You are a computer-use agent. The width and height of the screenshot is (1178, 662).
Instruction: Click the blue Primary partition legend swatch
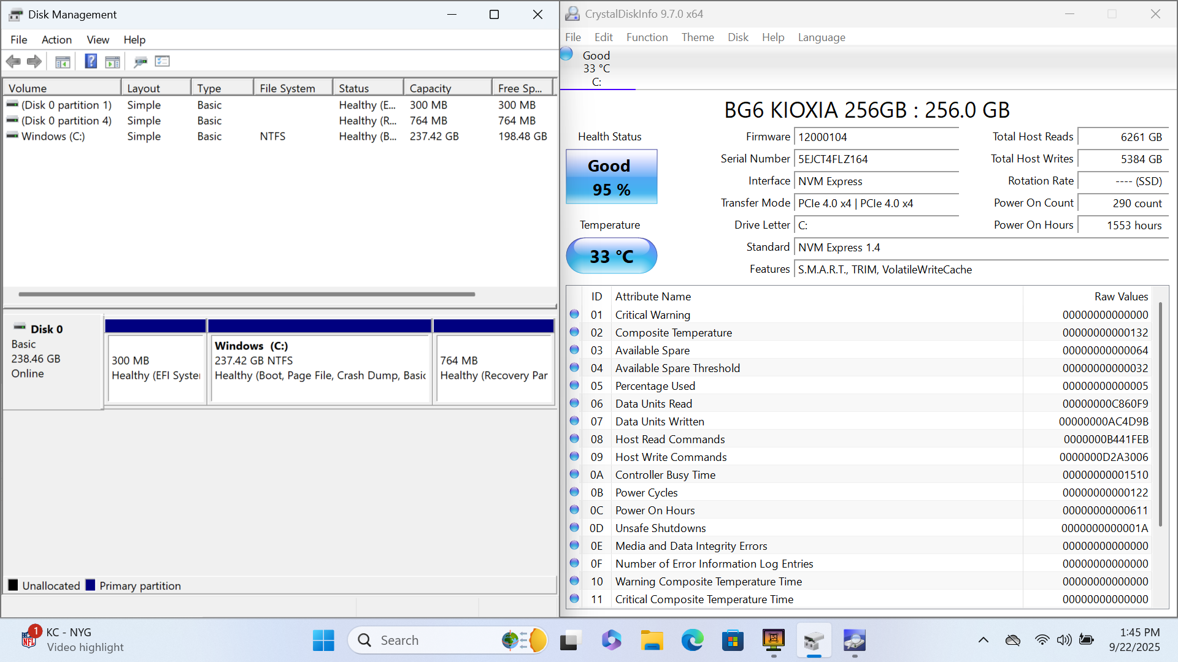pyautogui.click(x=90, y=585)
